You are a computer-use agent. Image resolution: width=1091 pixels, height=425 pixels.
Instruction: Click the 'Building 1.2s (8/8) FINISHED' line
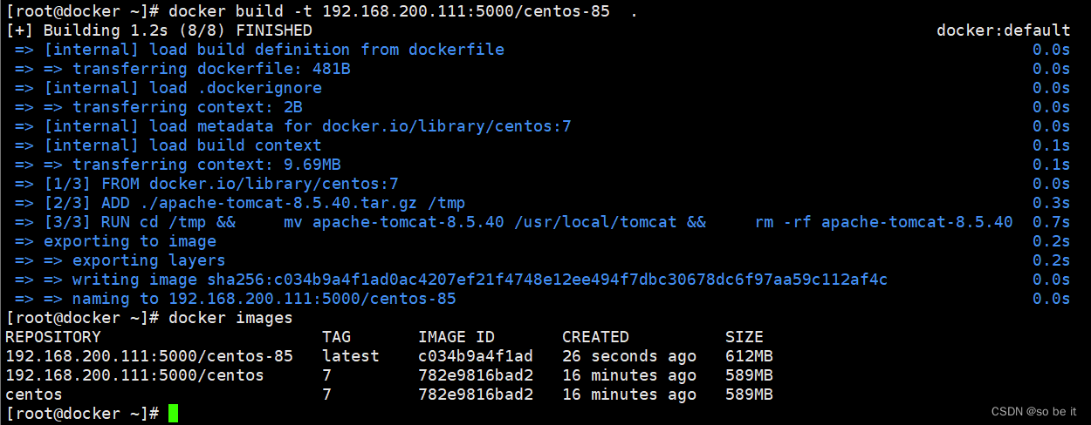coord(160,30)
